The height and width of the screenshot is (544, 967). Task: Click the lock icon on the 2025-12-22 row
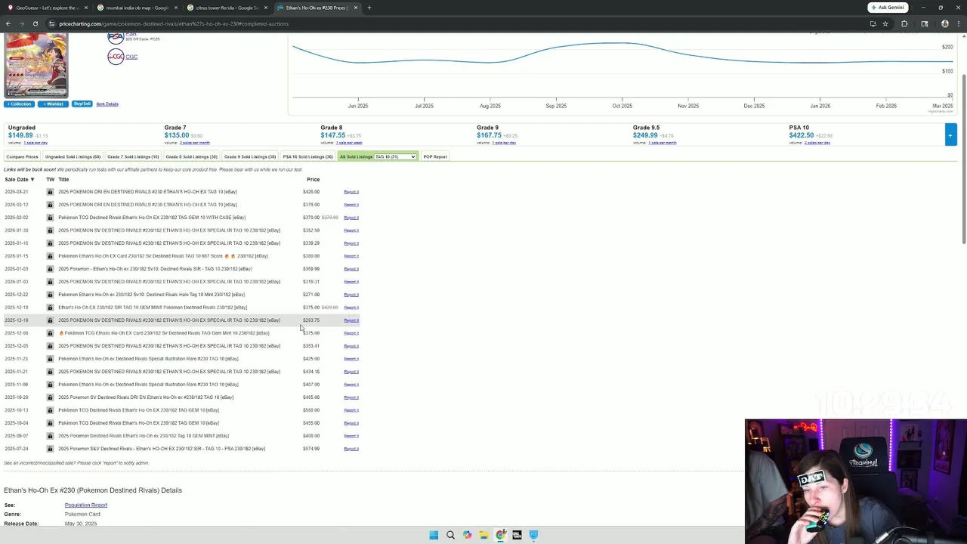(x=50, y=295)
